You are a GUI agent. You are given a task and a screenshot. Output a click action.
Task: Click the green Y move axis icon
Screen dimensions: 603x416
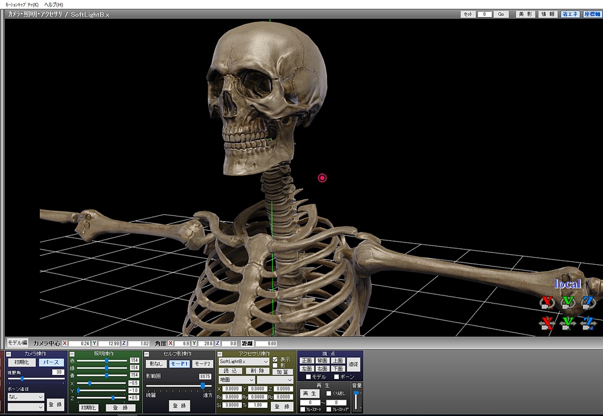tap(567, 323)
